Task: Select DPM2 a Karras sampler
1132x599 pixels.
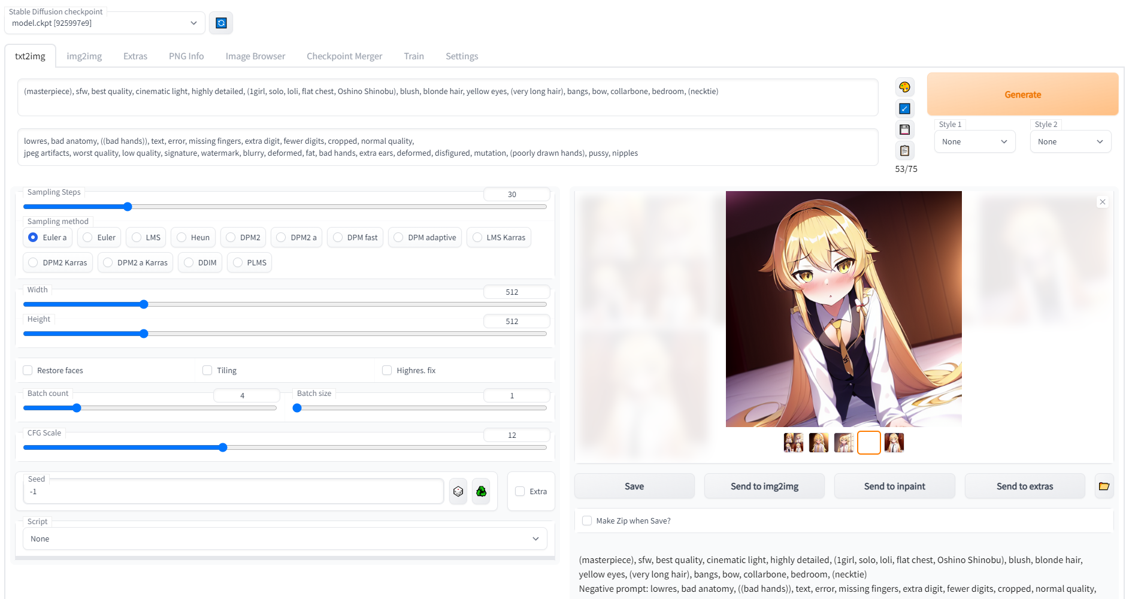Action: point(135,262)
